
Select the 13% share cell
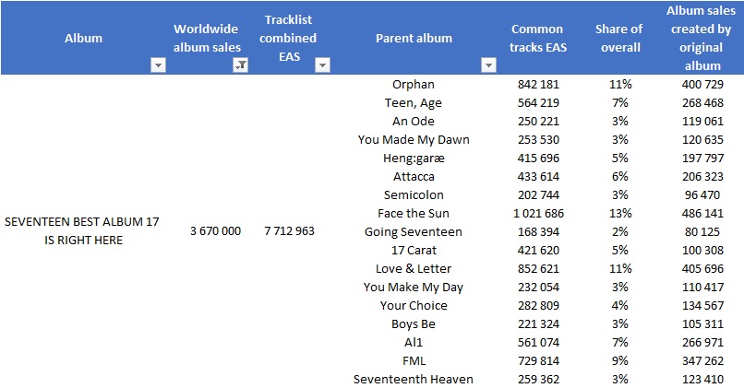[620, 213]
